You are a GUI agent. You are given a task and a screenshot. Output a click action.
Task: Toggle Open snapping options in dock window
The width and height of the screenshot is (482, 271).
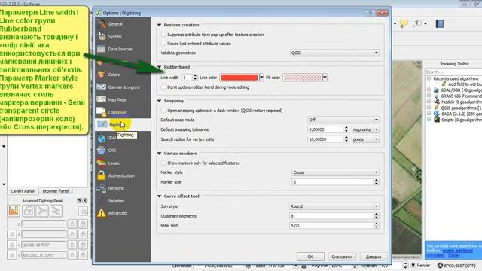(x=163, y=111)
